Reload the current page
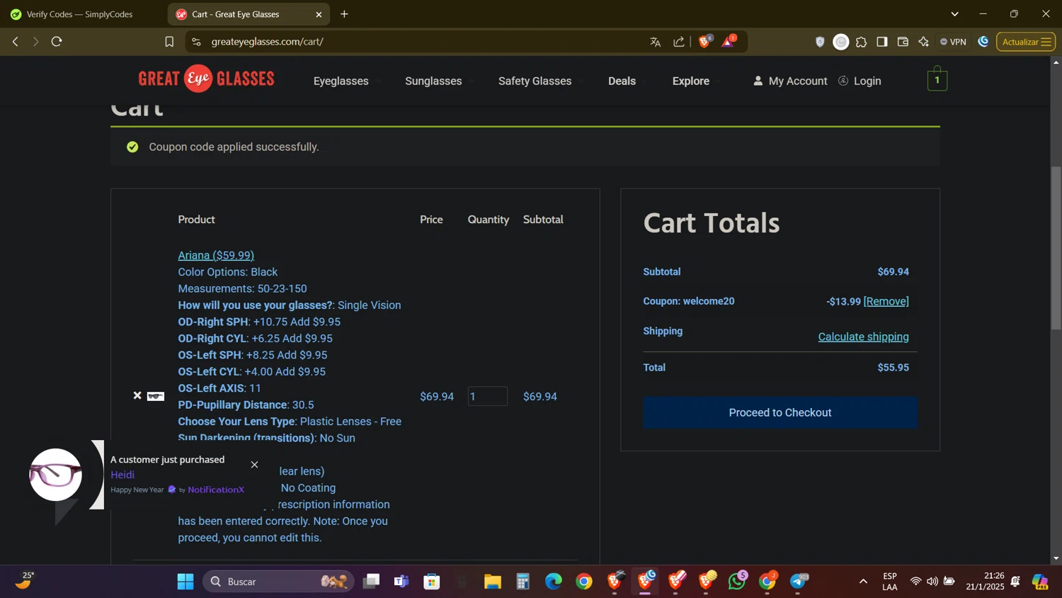This screenshot has height=598, width=1062. pos(57,42)
